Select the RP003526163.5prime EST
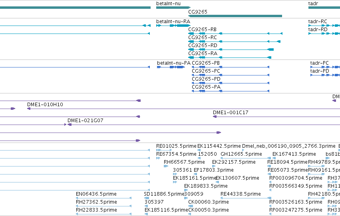 coord(270,206)
